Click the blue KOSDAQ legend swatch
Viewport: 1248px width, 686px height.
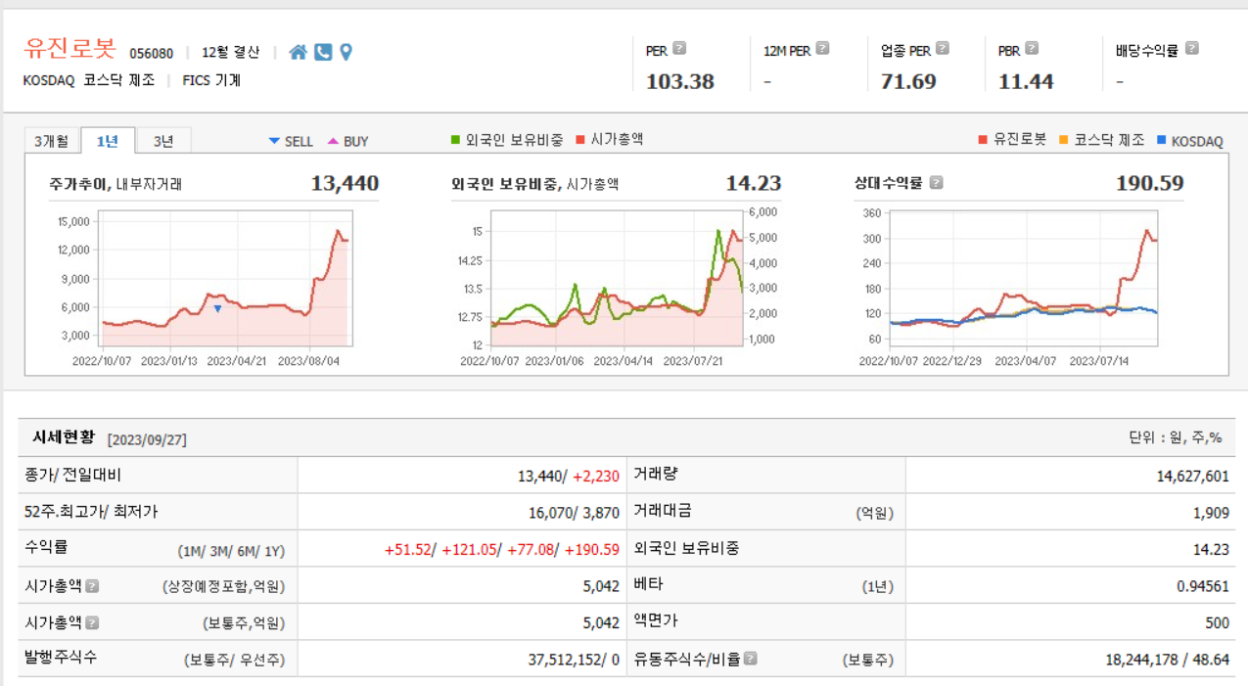pos(1161,140)
